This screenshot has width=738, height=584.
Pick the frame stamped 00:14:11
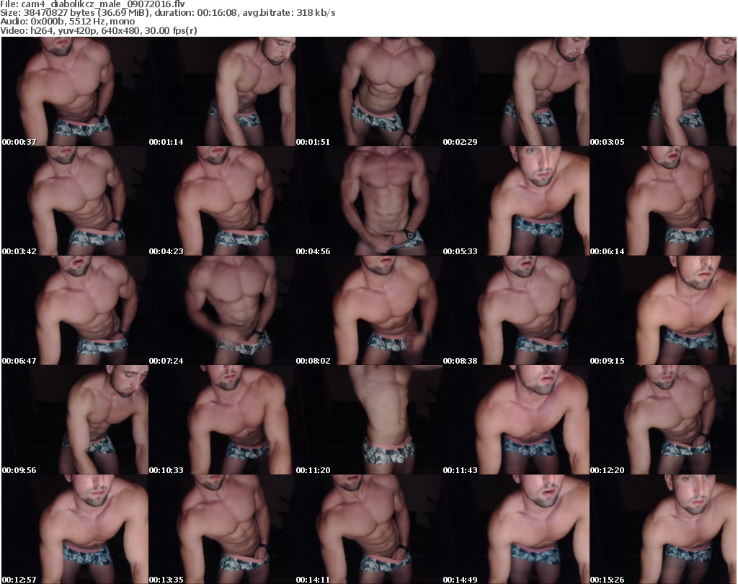tap(369, 529)
